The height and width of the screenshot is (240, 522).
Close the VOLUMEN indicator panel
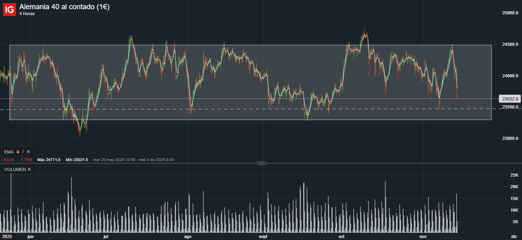[29, 169]
